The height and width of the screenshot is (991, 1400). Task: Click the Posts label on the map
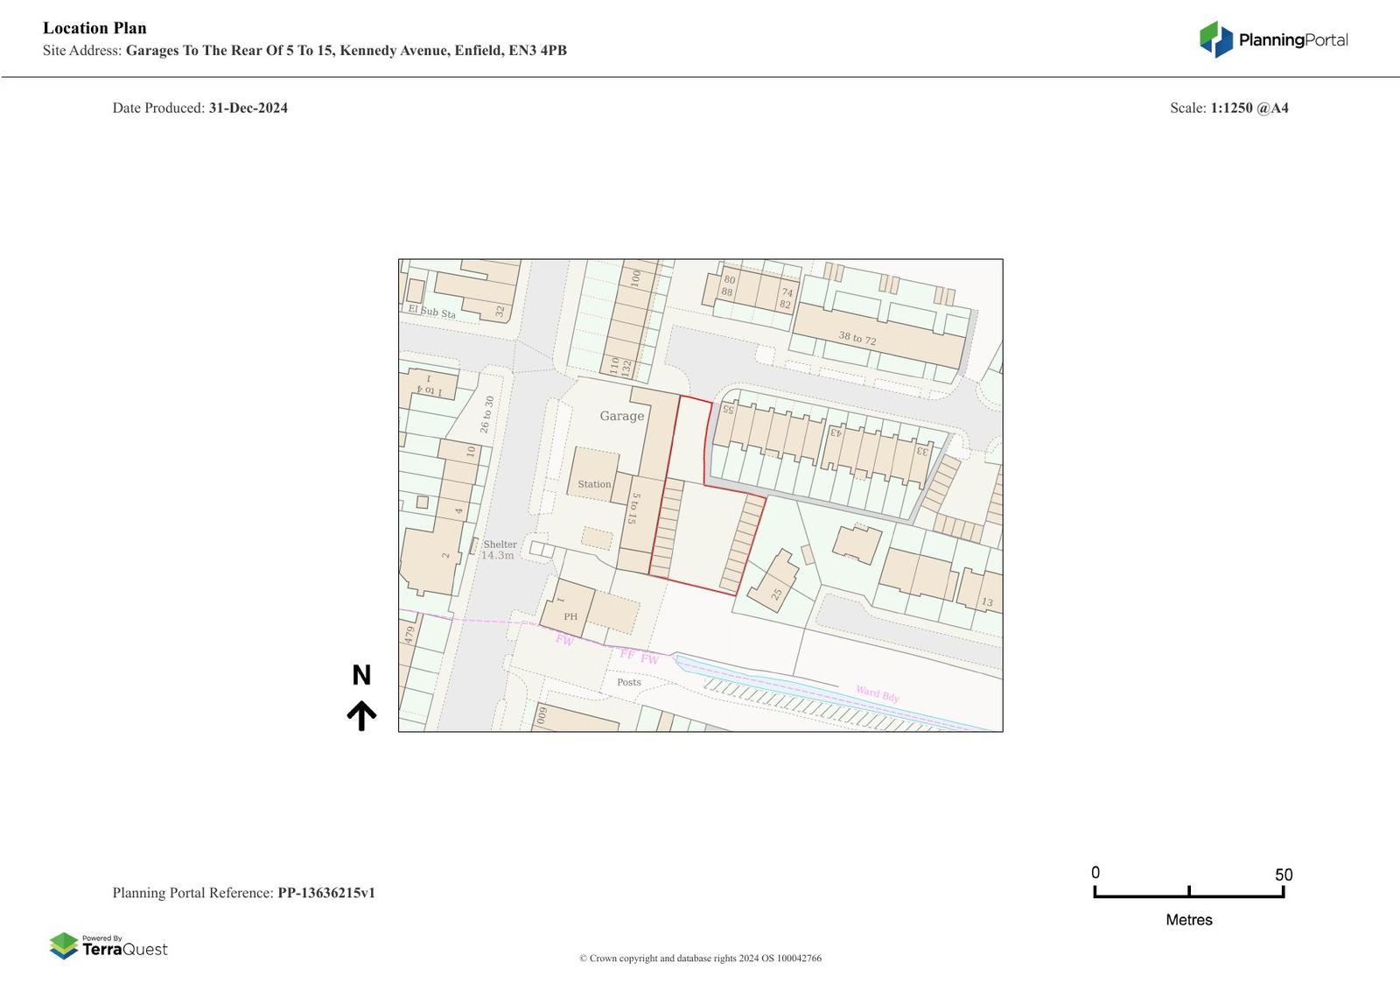[628, 682]
